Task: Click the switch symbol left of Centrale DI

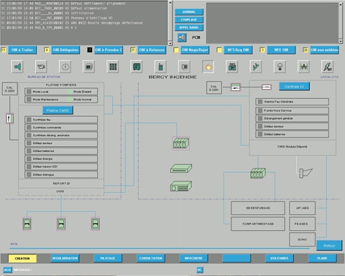Action: coord(267,87)
